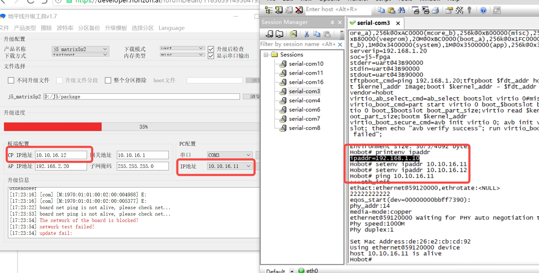Open Find with the binoculars icon

click(x=402, y=10)
